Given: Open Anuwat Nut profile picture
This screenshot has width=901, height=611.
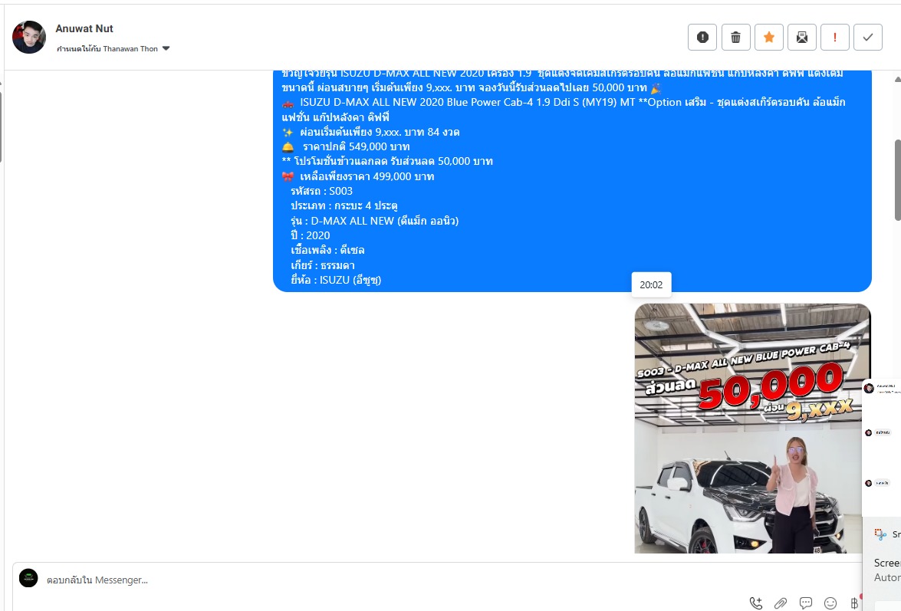Looking at the screenshot, I should point(28,38).
